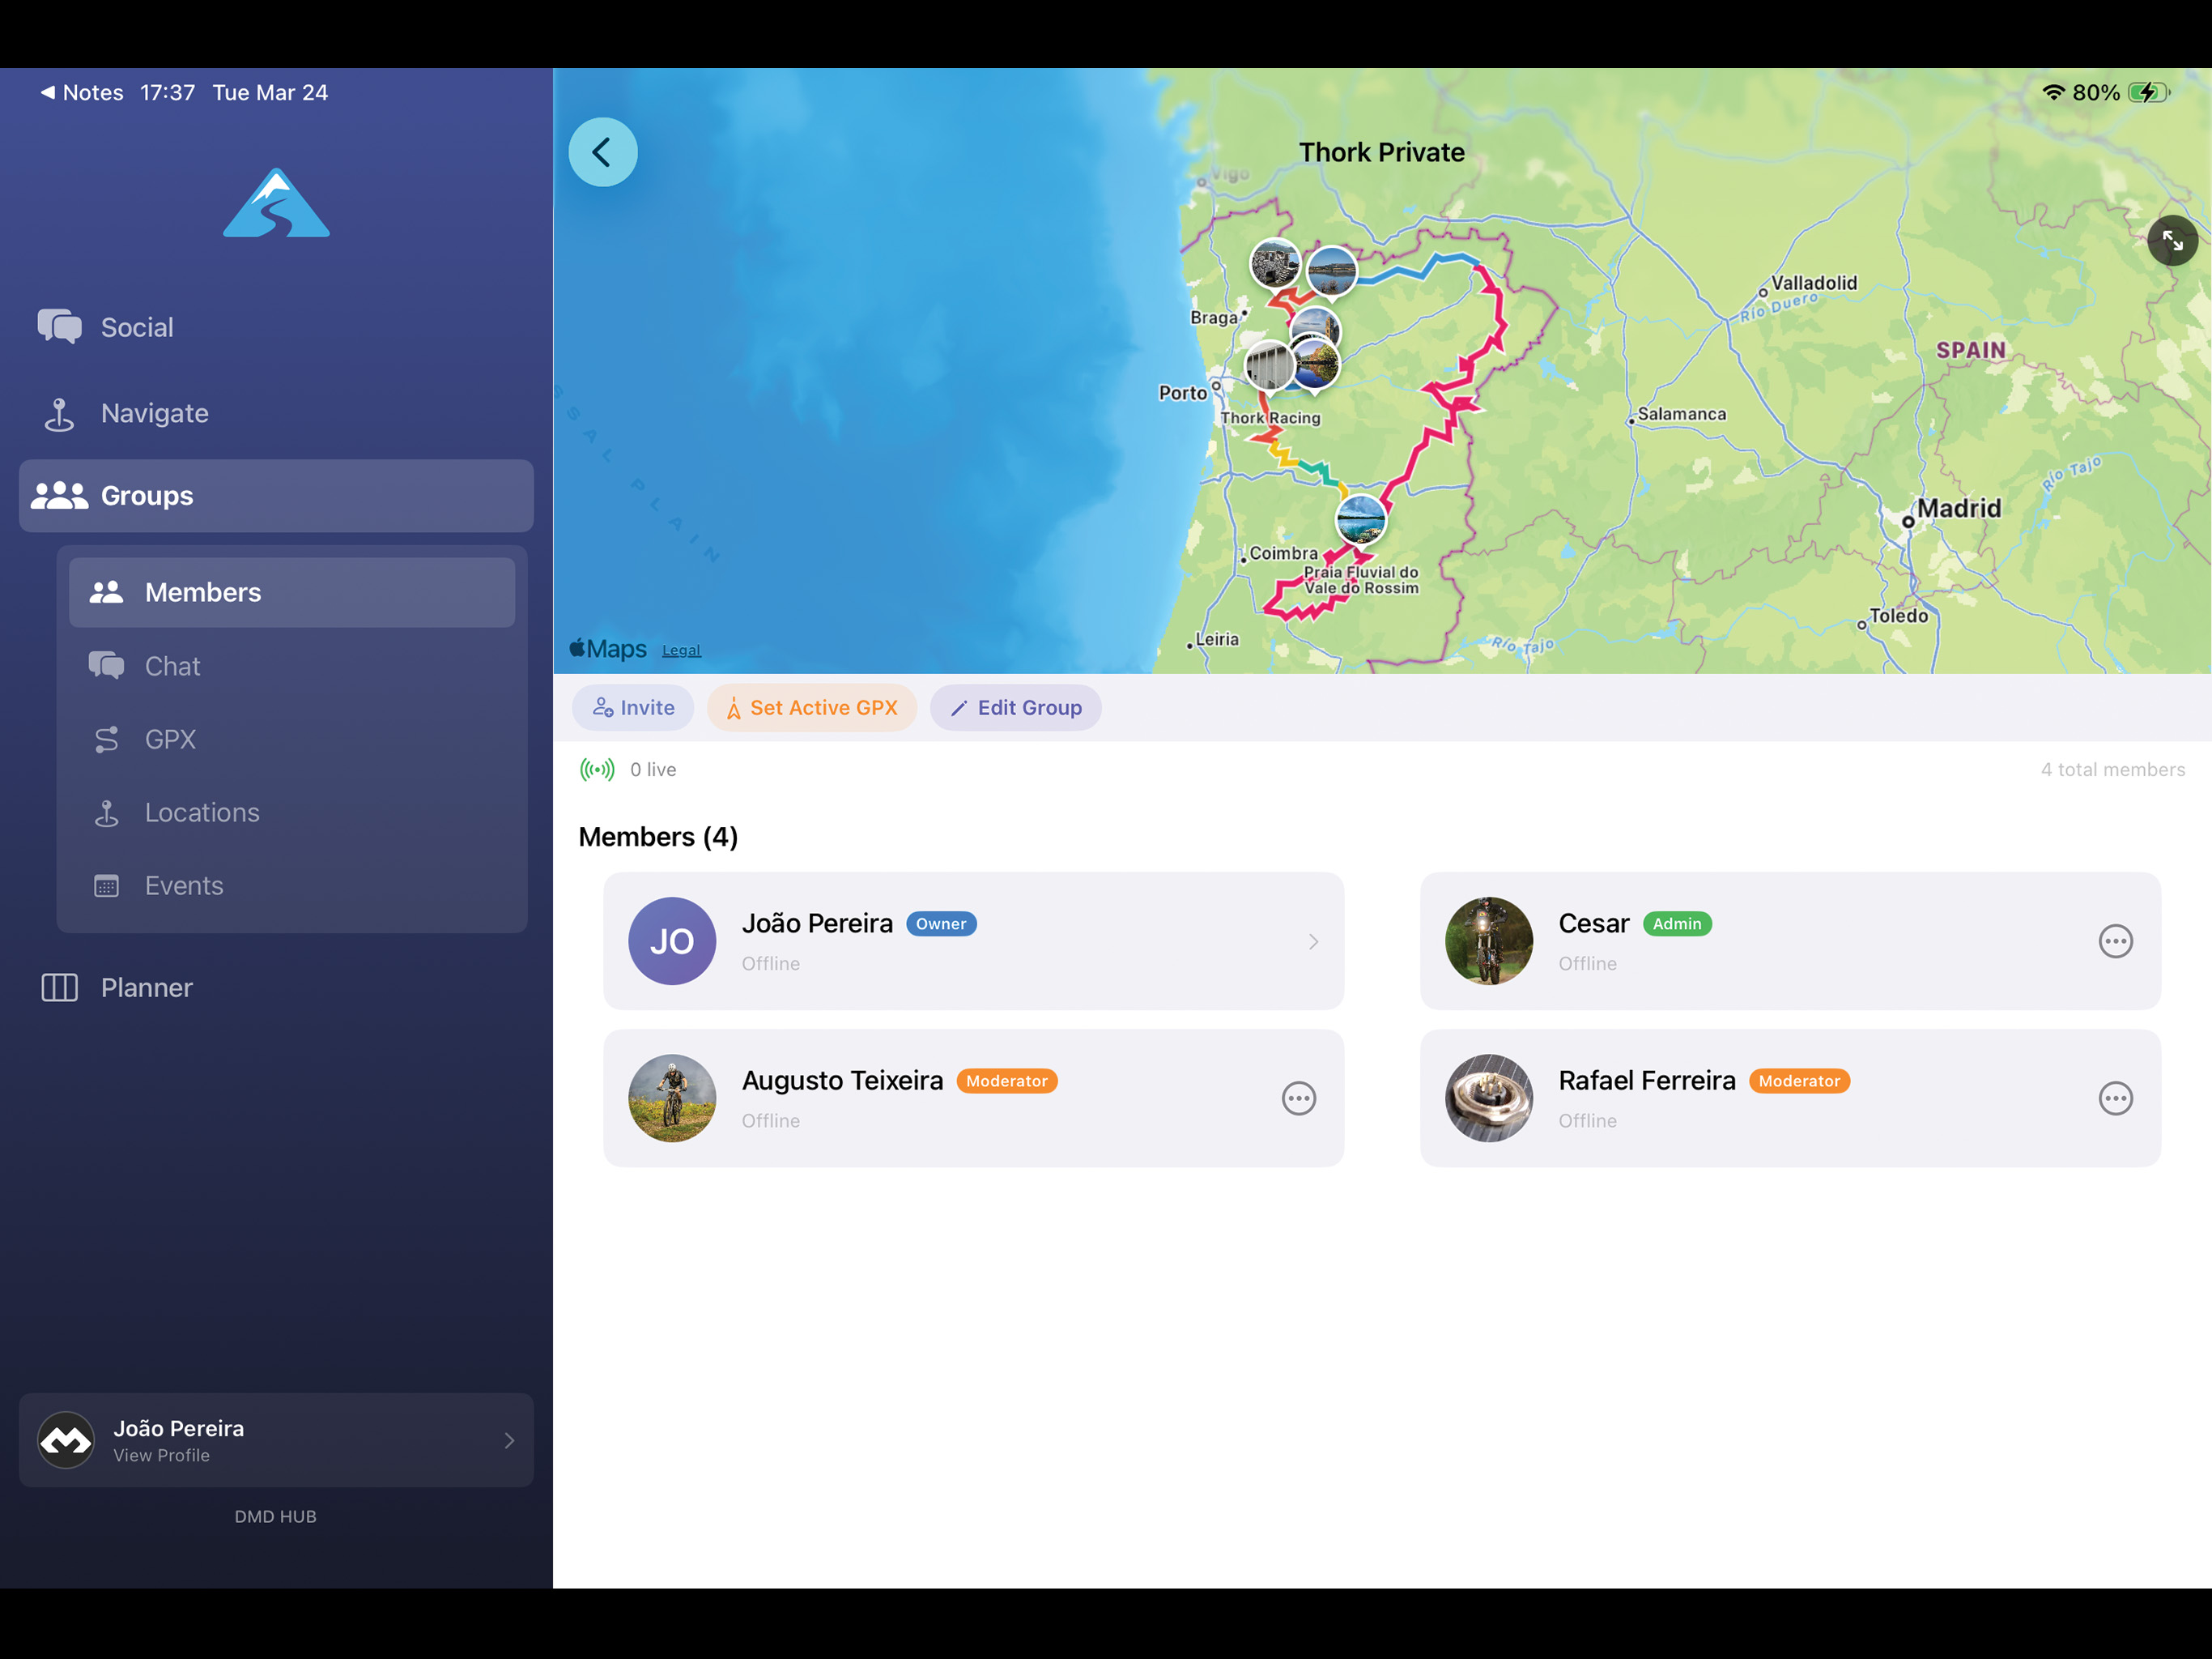Click the Invite button

633,707
